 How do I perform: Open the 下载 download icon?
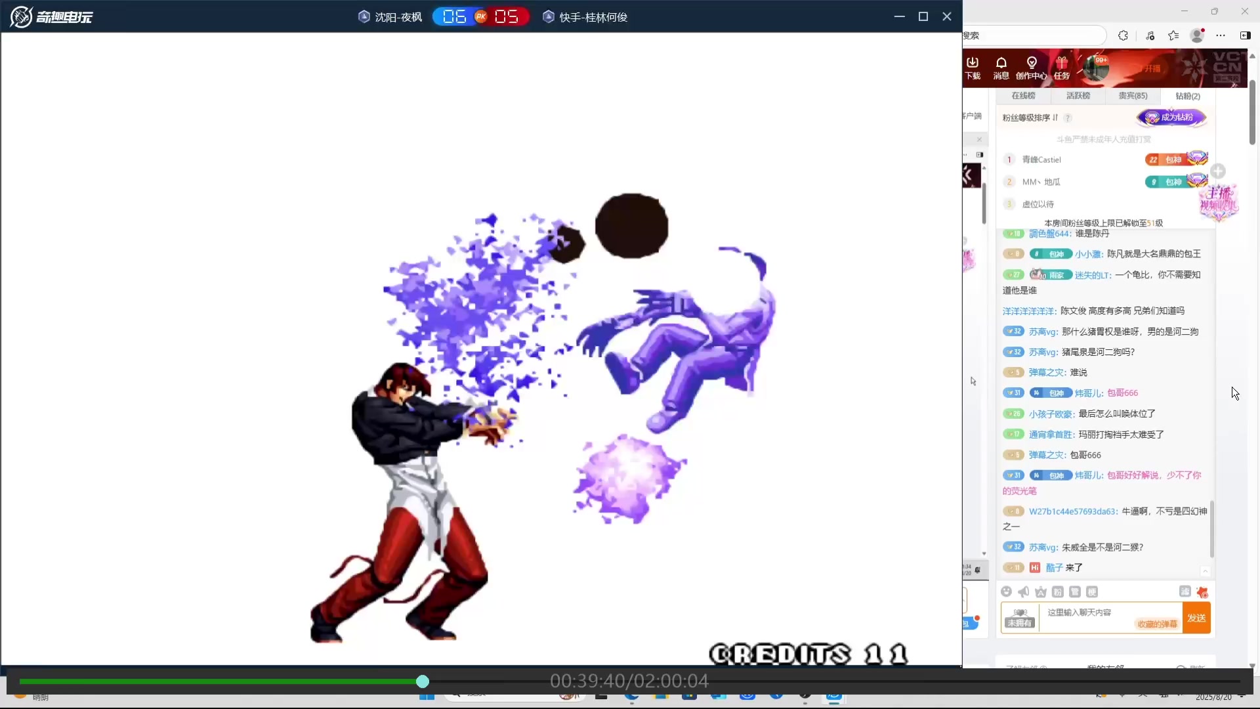tap(973, 68)
